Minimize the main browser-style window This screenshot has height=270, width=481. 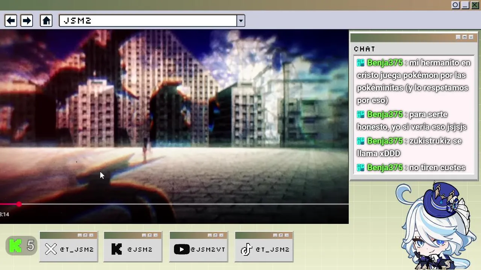click(465, 5)
